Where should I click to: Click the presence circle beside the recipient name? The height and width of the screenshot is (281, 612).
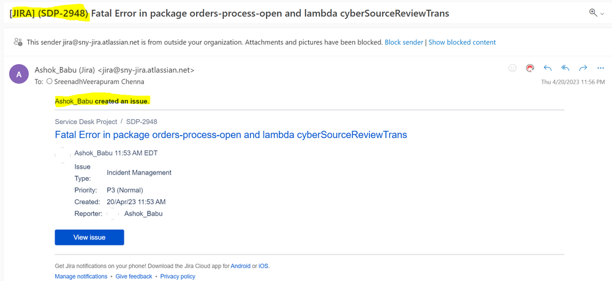(49, 82)
